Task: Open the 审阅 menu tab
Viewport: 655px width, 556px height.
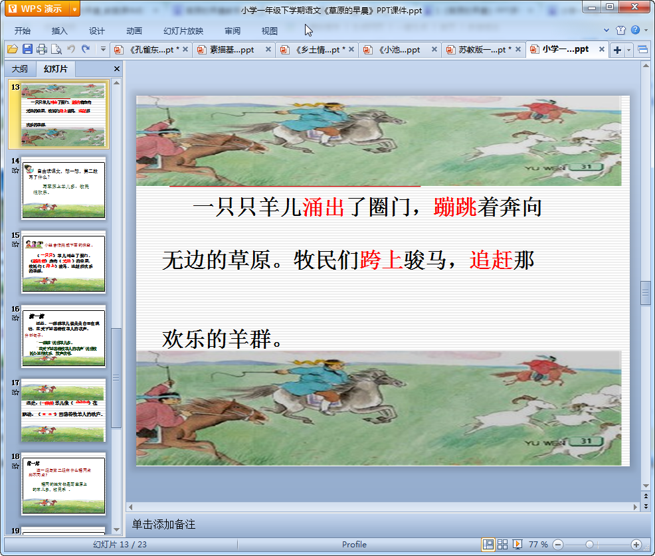Action: (x=233, y=31)
